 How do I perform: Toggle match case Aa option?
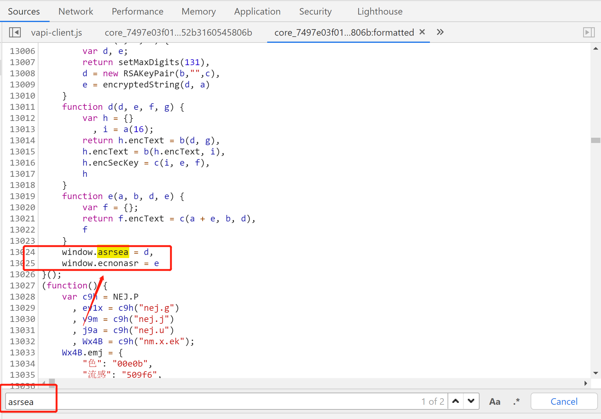[494, 402]
